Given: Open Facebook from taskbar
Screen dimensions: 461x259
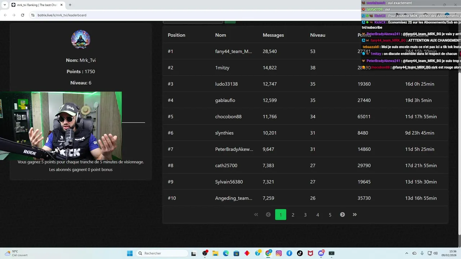Looking at the screenshot, I should point(289,253).
